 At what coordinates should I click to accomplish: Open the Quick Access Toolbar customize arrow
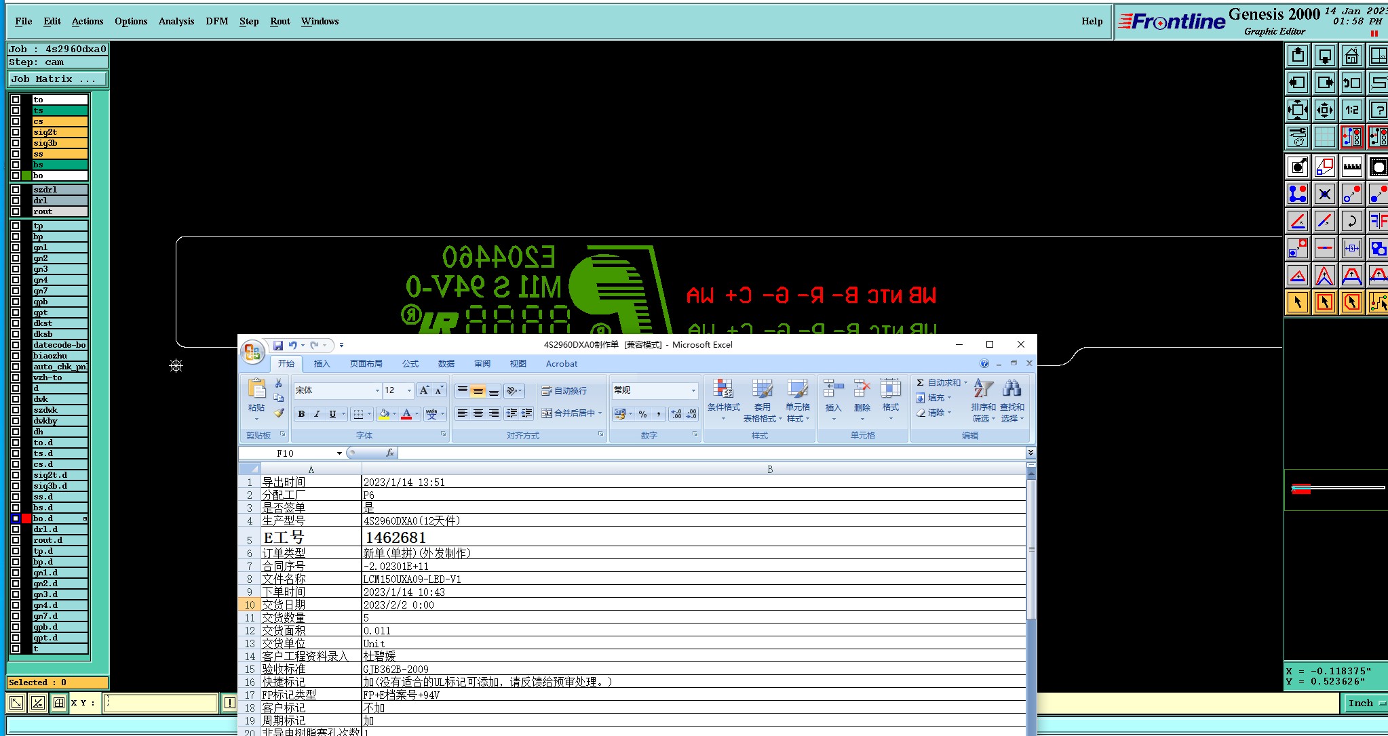tap(341, 346)
